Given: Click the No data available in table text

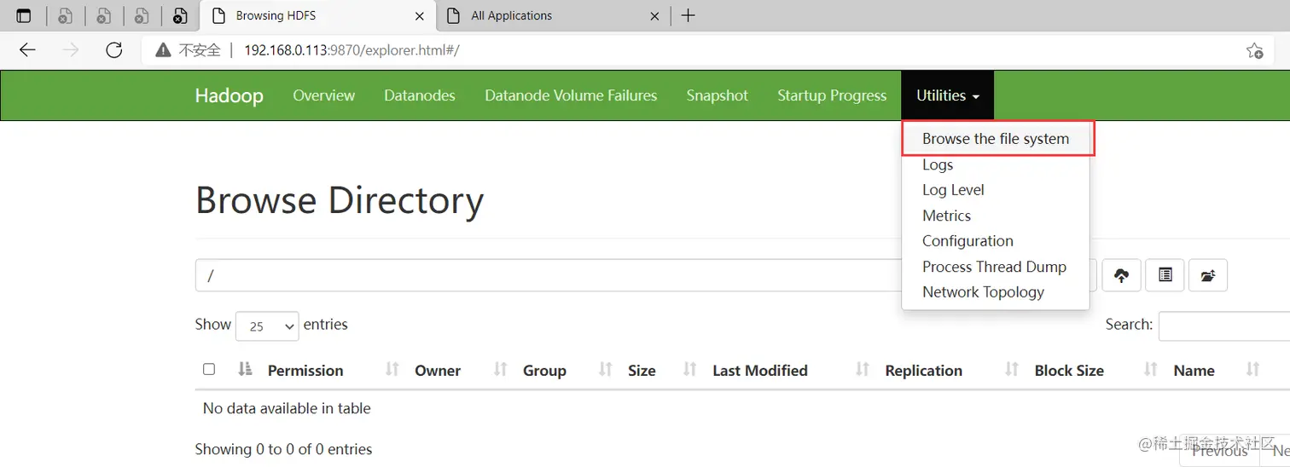Looking at the screenshot, I should pos(287,408).
